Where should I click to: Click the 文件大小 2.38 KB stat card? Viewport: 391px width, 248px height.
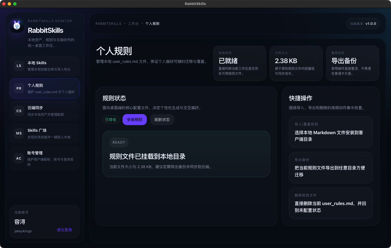coord(296,63)
